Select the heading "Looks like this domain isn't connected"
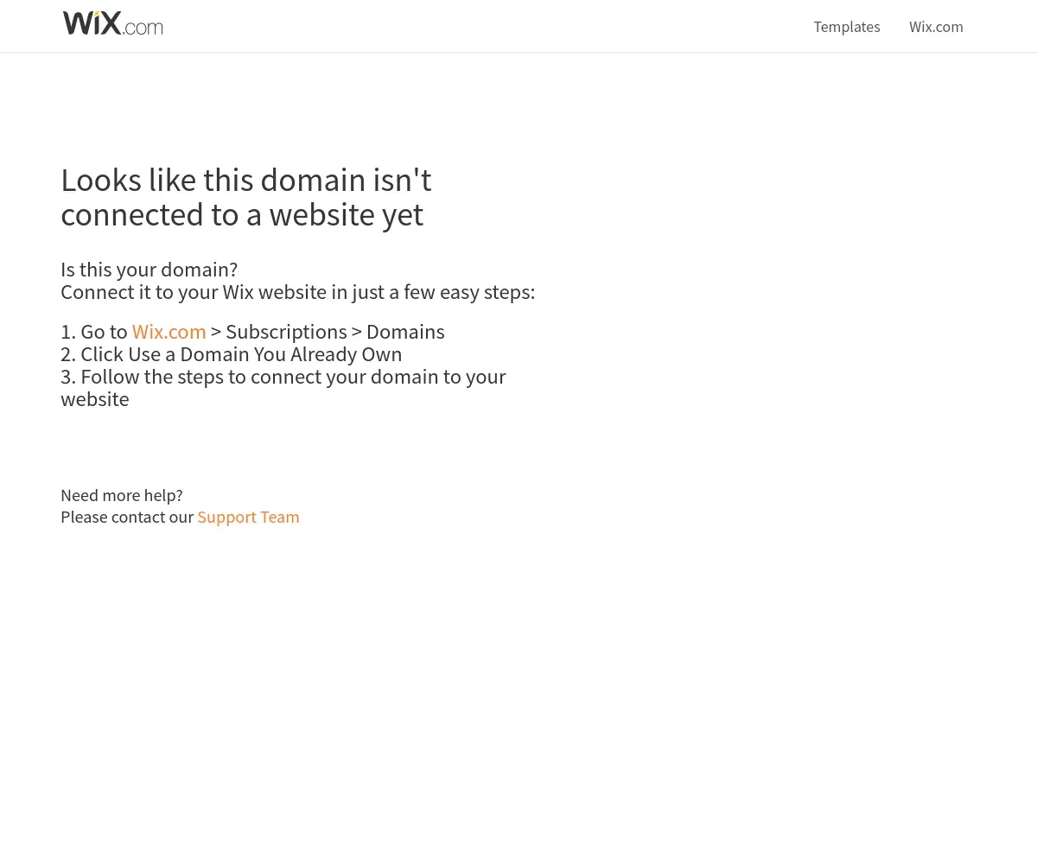 click(x=246, y=197)
